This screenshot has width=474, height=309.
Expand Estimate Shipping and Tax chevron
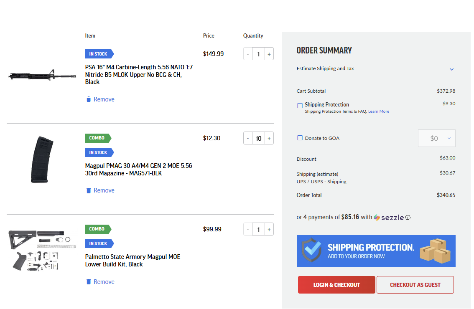pyautogui.click(x=451, y=69)
